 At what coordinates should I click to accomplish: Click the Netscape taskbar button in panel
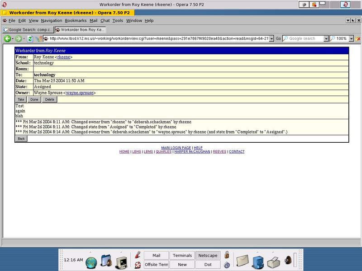(208, 255)
